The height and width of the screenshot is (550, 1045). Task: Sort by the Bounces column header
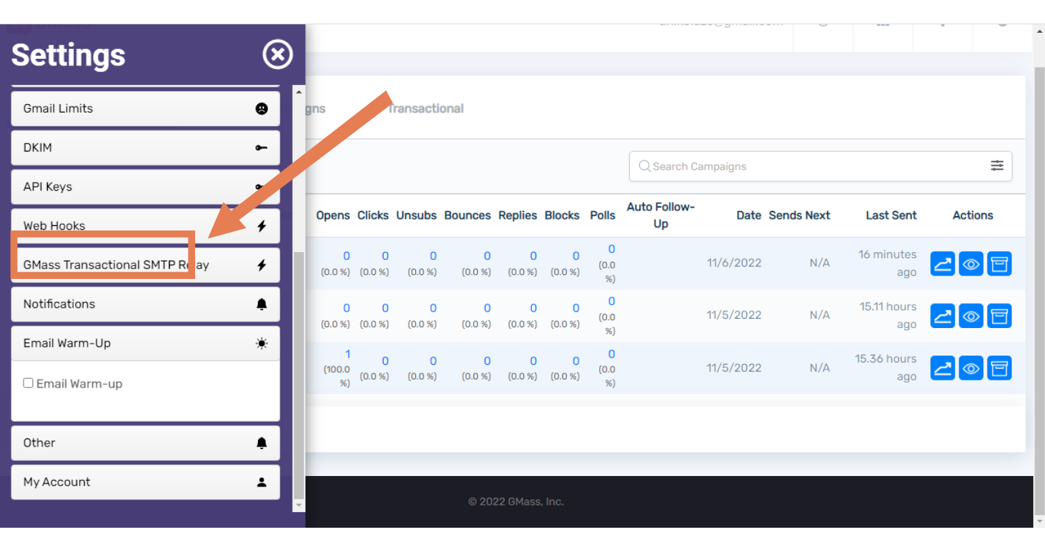pyautogui.click(x=467, y=215)
